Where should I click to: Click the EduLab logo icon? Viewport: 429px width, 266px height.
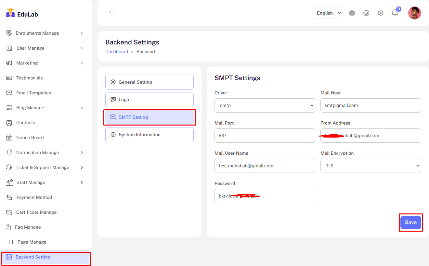11,13
